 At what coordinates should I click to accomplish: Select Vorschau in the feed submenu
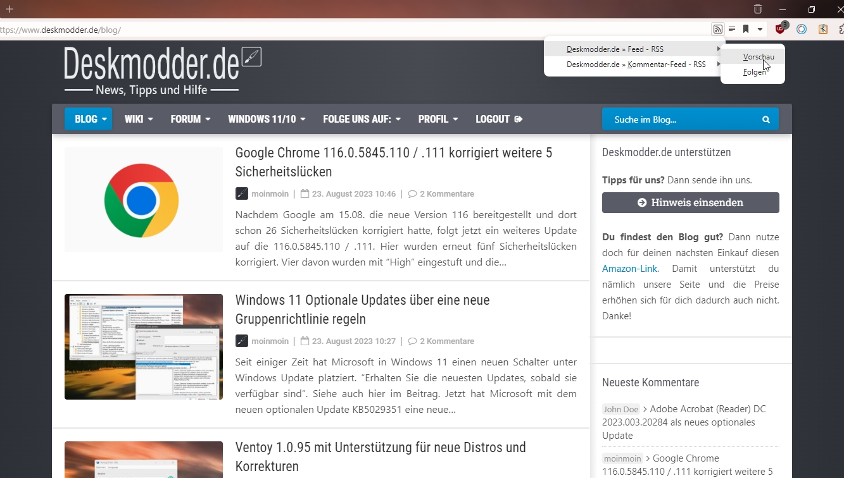(x=753, y=57)
